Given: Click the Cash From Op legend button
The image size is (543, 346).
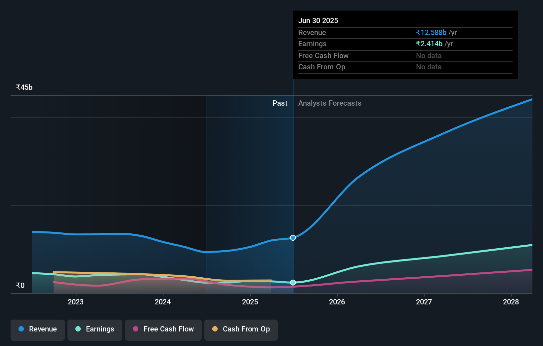Looking at the screenshot, I should tap(241, 330).
